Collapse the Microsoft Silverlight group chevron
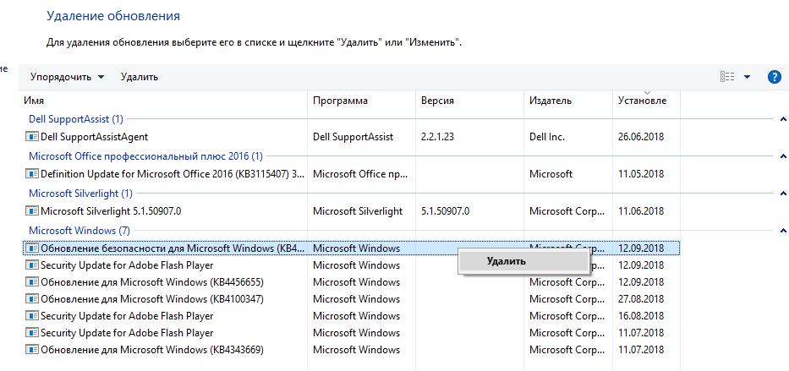Viewport: 789px width, 371px height. coord(782,194)
